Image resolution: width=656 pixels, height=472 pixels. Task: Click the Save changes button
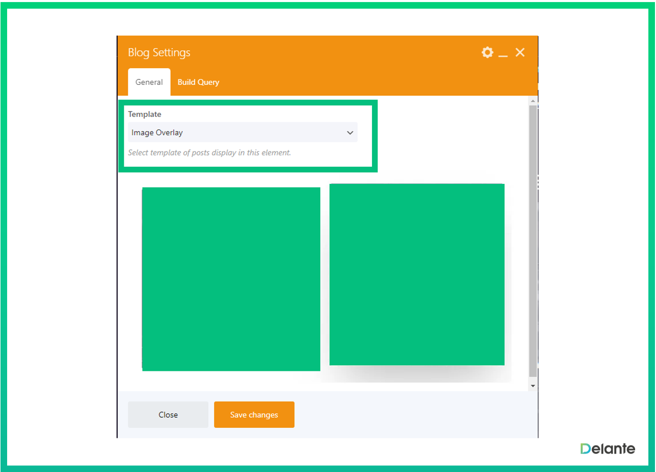254,415
